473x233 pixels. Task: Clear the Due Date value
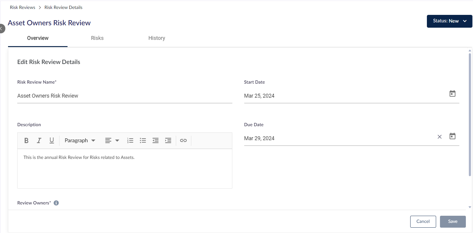point(440,137)
